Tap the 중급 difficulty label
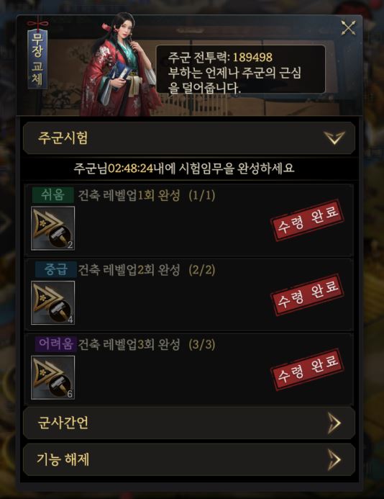The image size is (384, 499). (56, 269)
